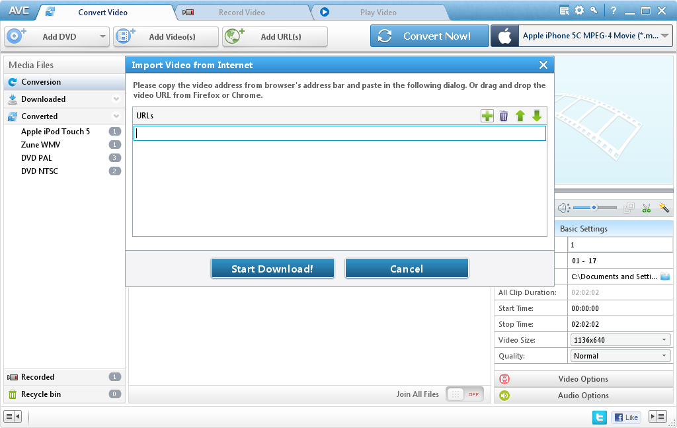This screenshot has height=428, width=677.
Task: Open the scissors clip video tool
Action: (647, 208)
